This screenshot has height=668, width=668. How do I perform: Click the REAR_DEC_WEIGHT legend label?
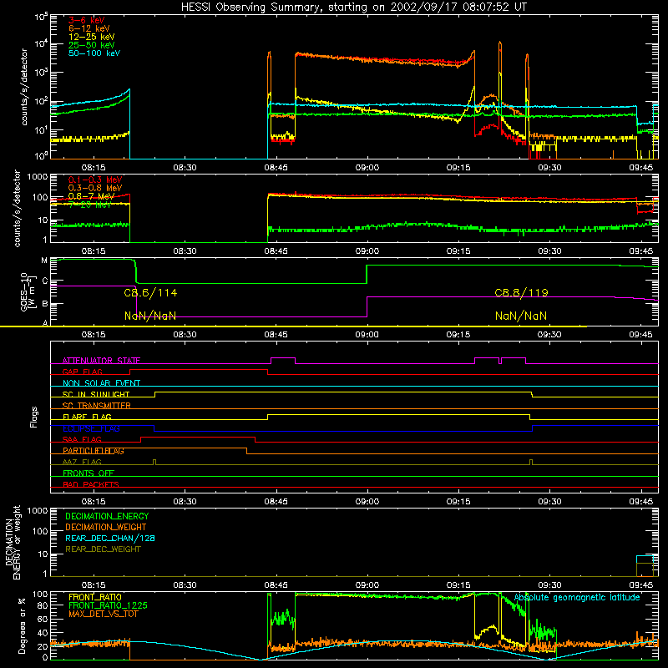point(103,549)
